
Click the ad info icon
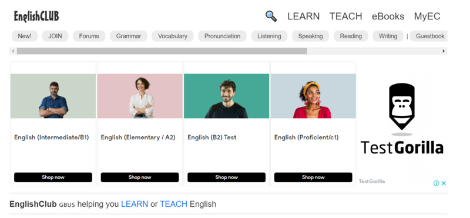point(437,183)
